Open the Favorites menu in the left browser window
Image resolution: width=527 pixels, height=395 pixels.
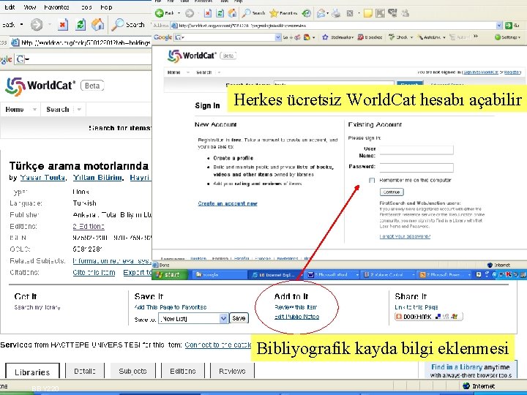pos(56,7)
